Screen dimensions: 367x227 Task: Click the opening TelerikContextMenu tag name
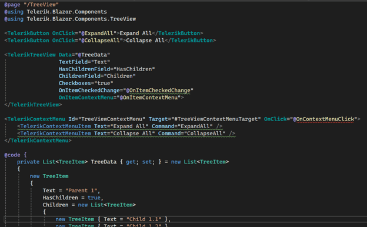tap(36, 119)
